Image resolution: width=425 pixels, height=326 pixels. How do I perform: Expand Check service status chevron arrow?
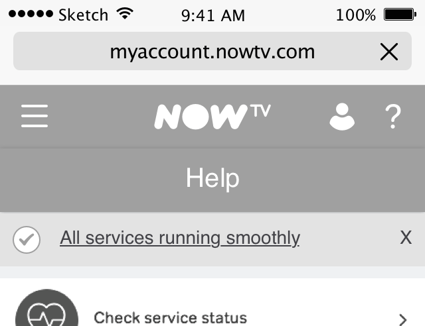click(x=403, y=320)
